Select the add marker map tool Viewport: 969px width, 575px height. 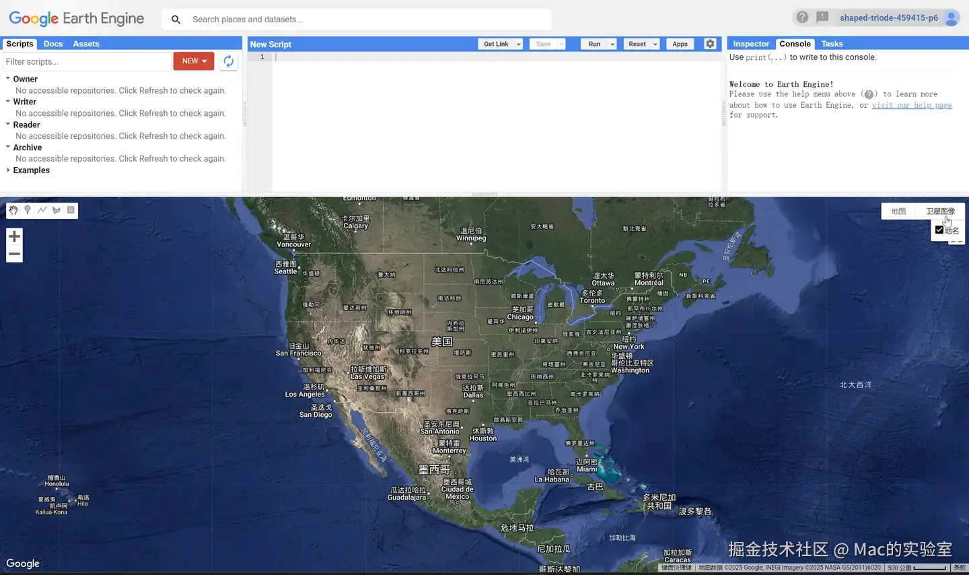pyautogui.click(x=28, y=210)
